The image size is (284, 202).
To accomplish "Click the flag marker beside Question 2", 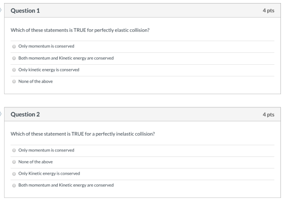I will pyautogui.click(x=1, y=114).
